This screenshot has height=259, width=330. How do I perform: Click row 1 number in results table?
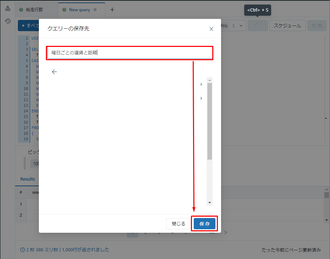pyautogui.click(x=21, y=204)
